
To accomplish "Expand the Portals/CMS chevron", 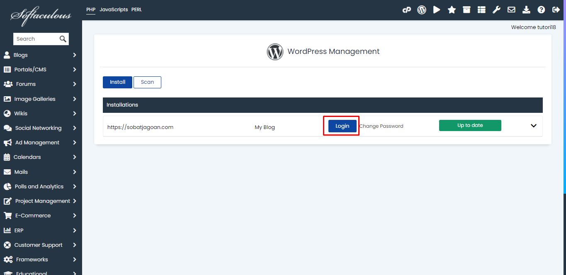I will coord(75,69).
